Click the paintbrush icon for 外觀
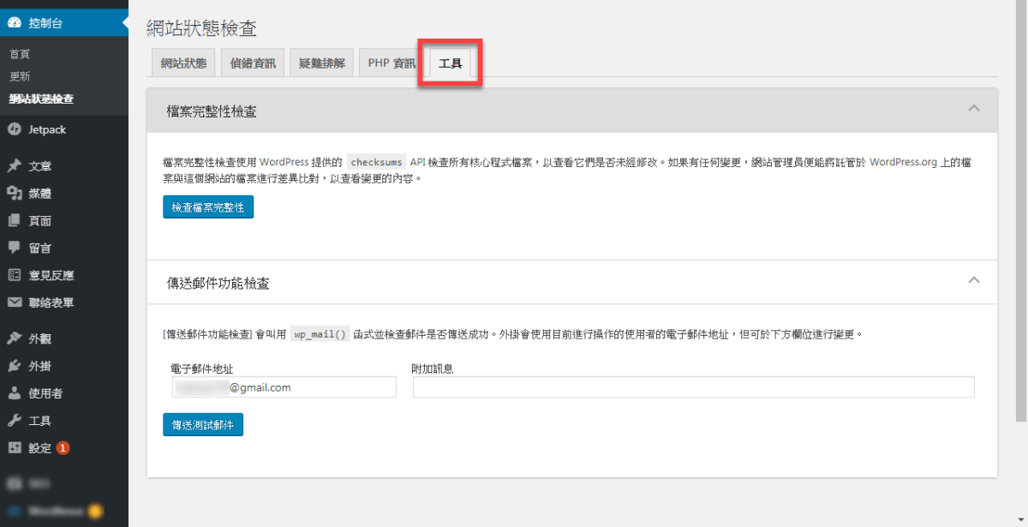 (x=15, y=338)
